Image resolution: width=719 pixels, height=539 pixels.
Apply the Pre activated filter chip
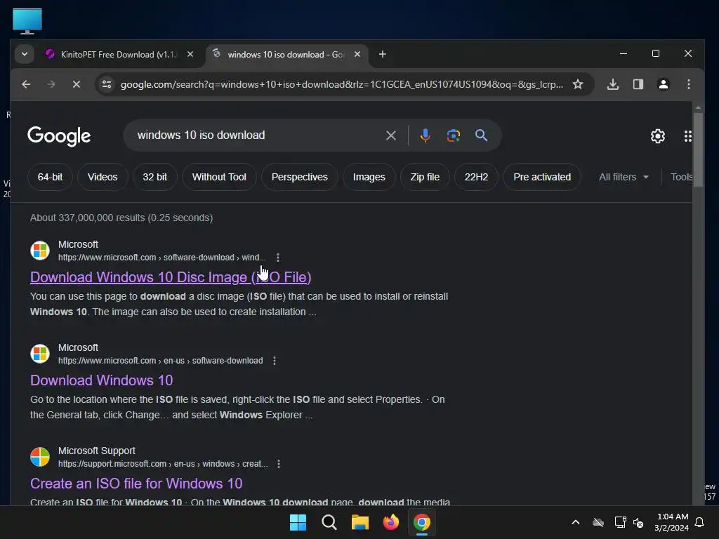542,177
